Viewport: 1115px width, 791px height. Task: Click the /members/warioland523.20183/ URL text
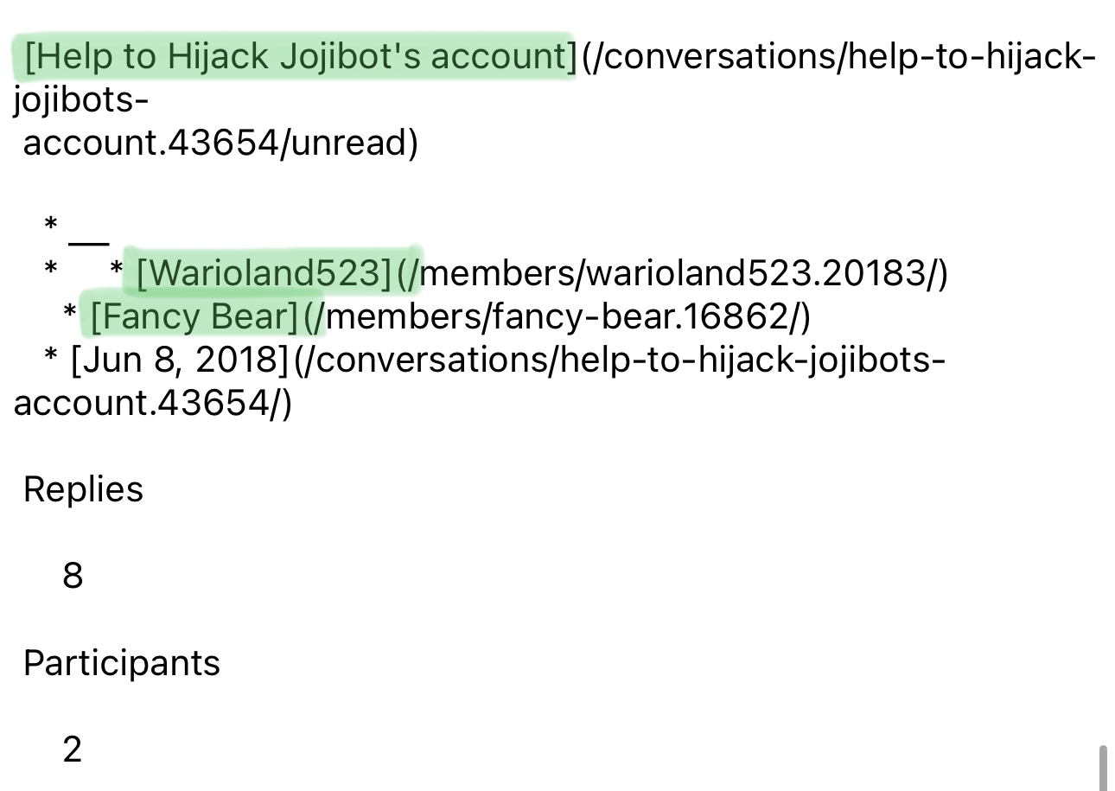click(683, 273)
